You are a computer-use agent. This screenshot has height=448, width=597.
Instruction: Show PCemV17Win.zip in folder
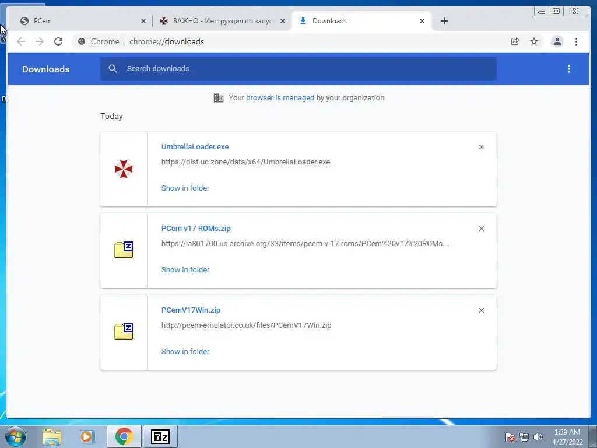(x=185, y=352)
